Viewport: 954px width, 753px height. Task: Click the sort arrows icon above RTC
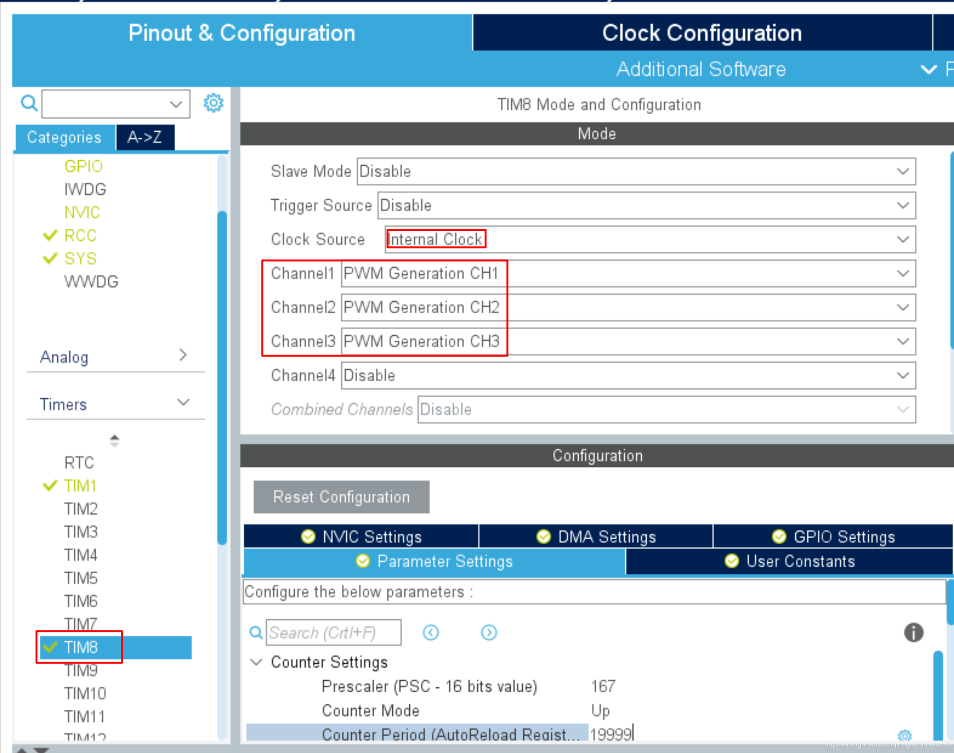click(114, 441)
